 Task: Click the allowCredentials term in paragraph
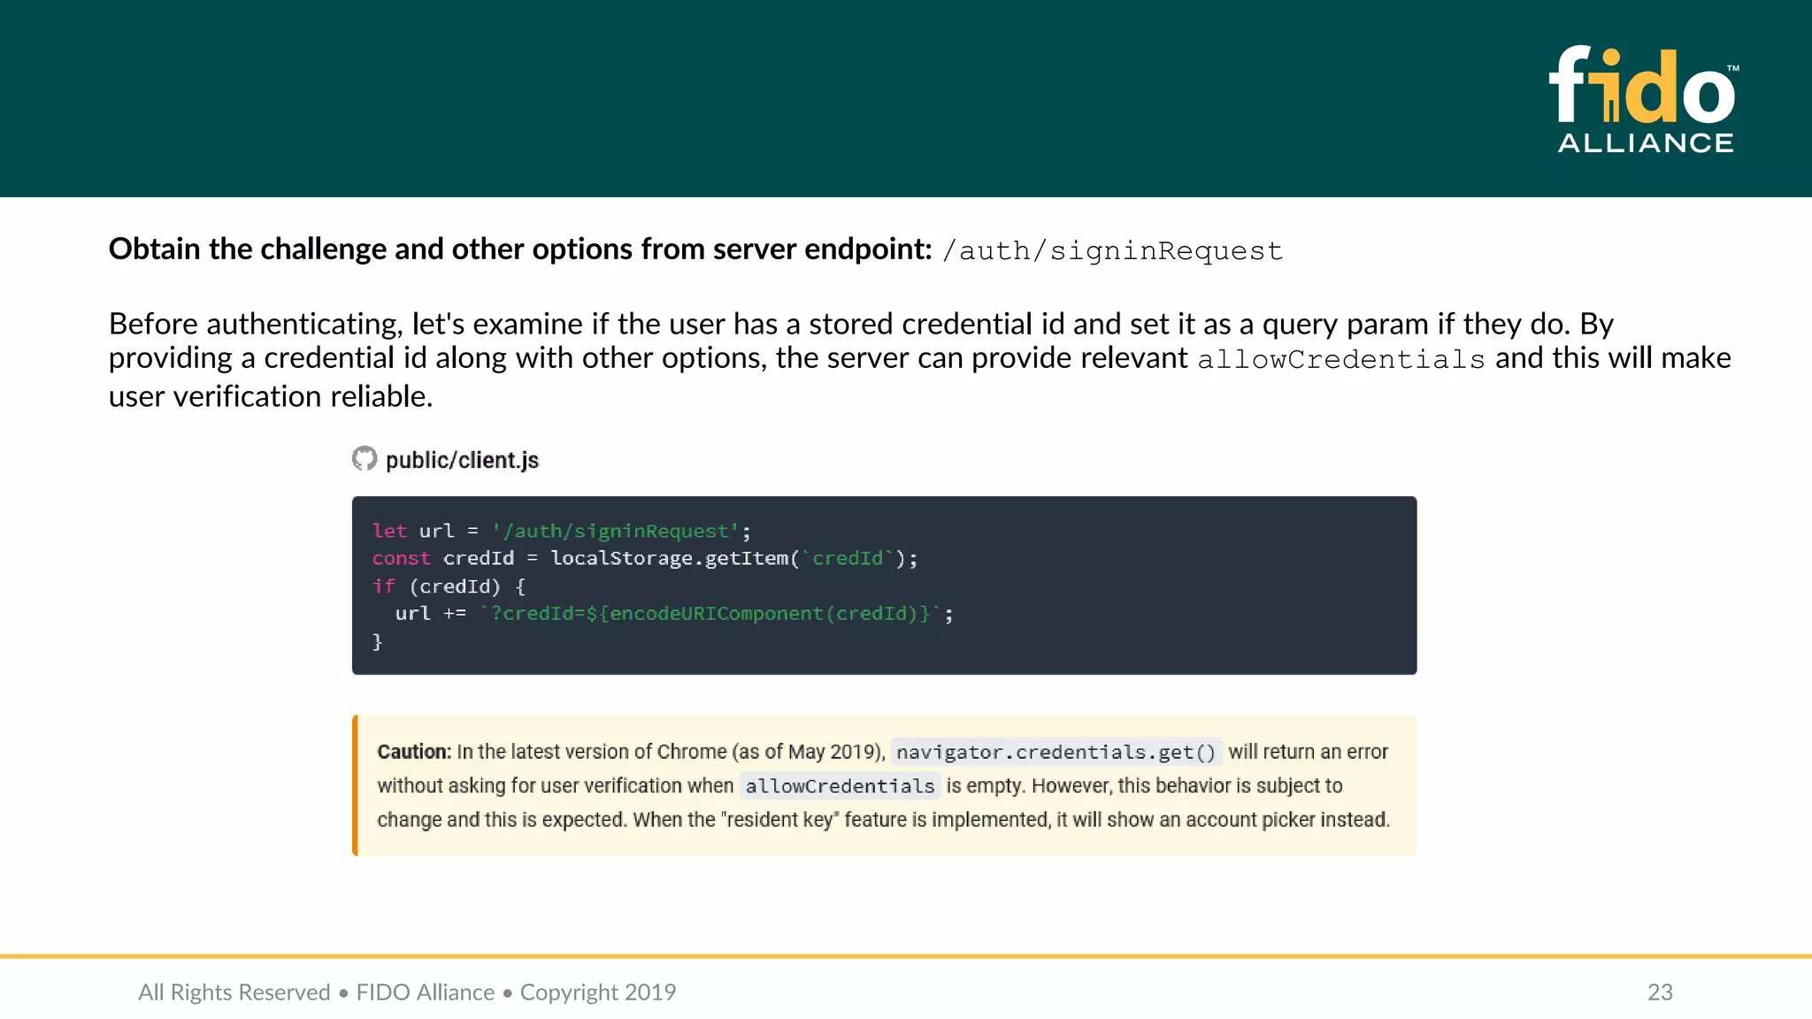tap(1340, 359)
